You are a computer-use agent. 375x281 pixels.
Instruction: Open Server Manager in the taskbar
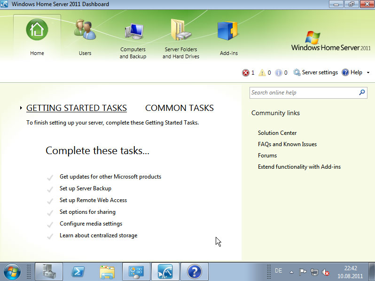(x=49, y=272)
